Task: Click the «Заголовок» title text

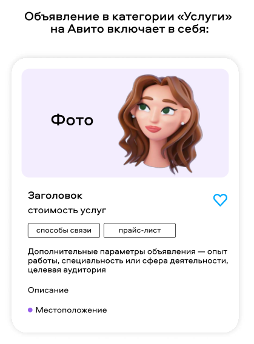Action: click(x=55, y=196)
